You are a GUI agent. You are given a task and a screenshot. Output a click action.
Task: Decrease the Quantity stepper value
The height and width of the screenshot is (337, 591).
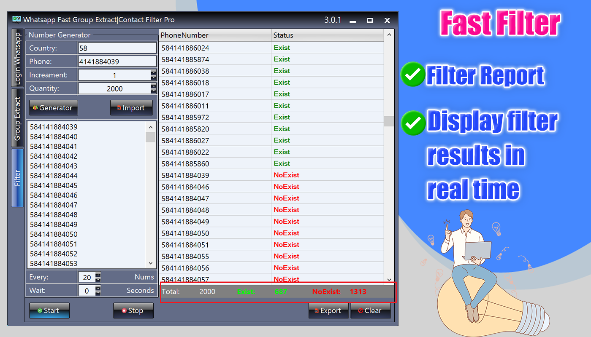154,91
